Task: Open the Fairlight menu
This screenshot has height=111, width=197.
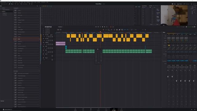Action: pos(39,2)
